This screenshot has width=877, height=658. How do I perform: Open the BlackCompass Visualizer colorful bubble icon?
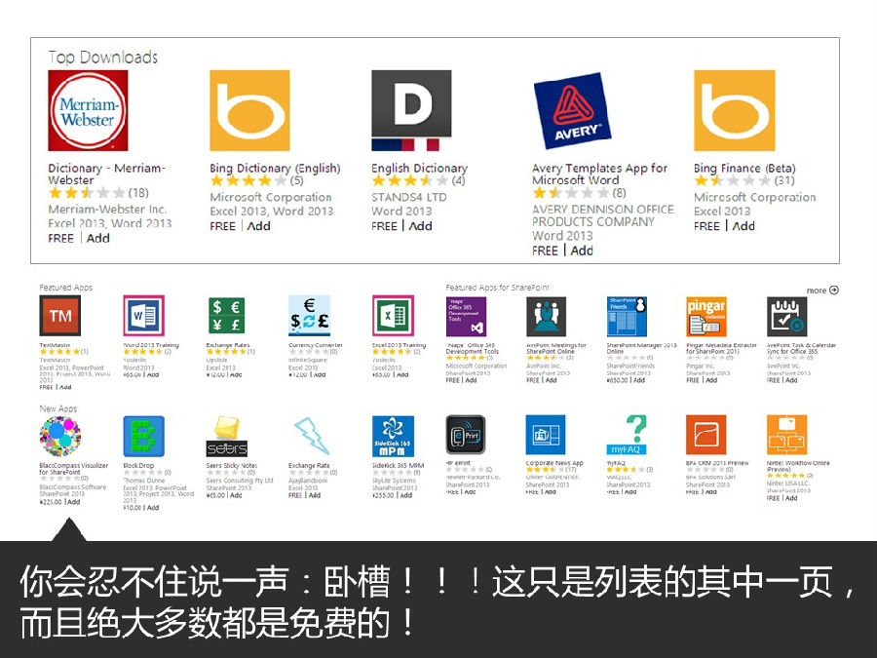(59, 437)
